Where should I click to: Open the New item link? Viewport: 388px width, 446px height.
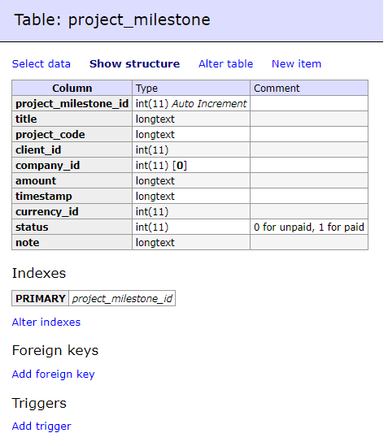296,64
